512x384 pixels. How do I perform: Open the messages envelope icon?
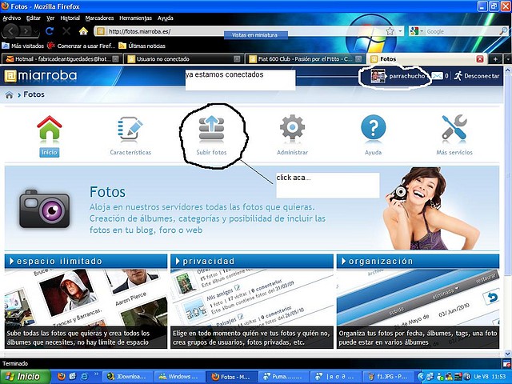coord(437,76)
